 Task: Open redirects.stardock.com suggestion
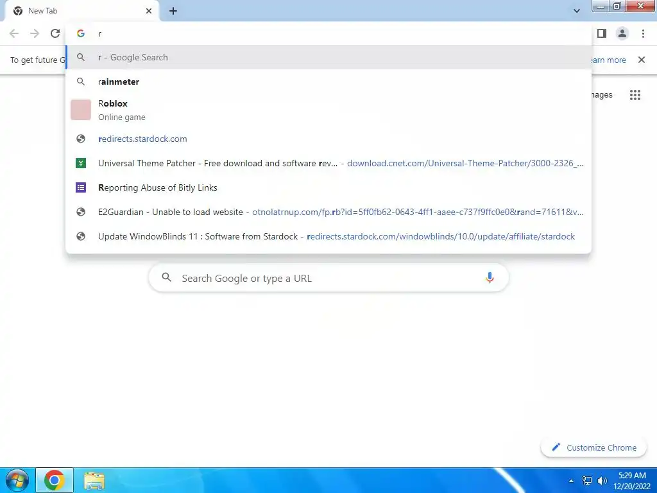pyautogui.click(x=328, y=139)
